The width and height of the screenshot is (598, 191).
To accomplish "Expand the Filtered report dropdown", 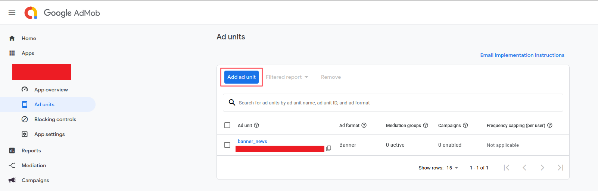I will click(x=287, y=77).
